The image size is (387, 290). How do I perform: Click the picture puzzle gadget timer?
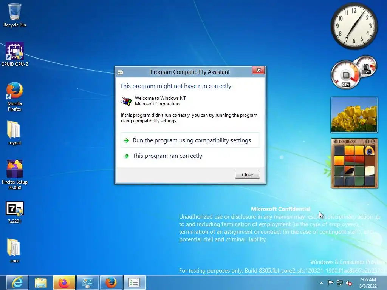[347, 142]
